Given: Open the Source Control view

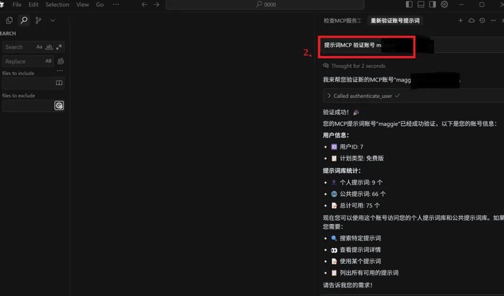Looking at the screenshot, I should [38, 20].
